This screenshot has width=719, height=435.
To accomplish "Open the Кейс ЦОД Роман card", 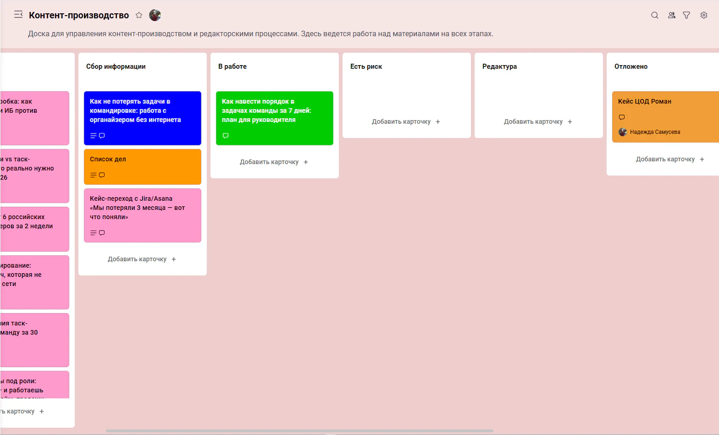I will point(665,117).
